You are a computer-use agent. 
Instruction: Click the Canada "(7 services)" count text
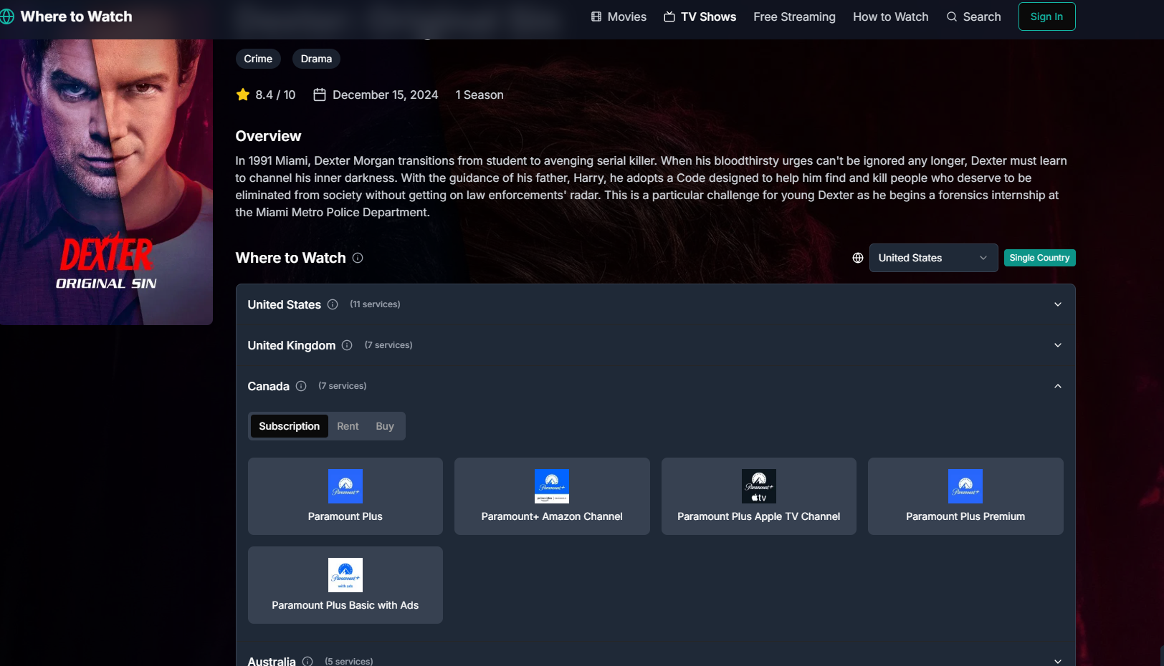point(343,386)
